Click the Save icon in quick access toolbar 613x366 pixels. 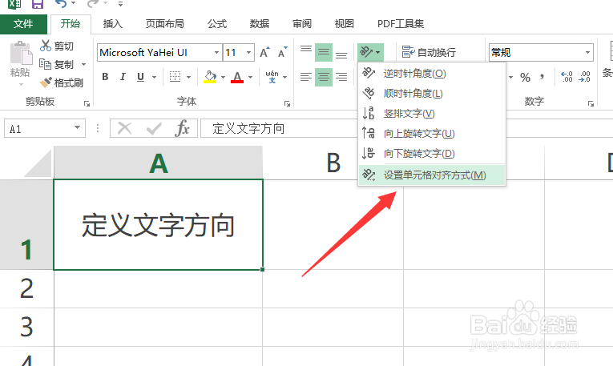[38, 4]
